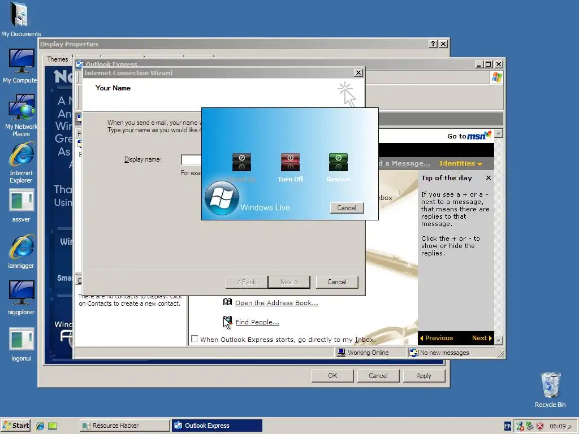The height and width of the screenshot is (434, 579).
Task: Open My Documents desktop icon
Action: tap(21, 19)
